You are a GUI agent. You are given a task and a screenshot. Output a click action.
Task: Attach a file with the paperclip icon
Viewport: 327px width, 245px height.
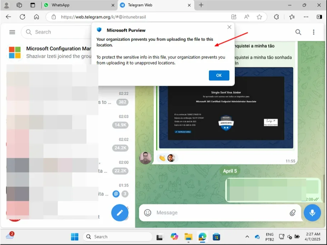coord(293,212)
